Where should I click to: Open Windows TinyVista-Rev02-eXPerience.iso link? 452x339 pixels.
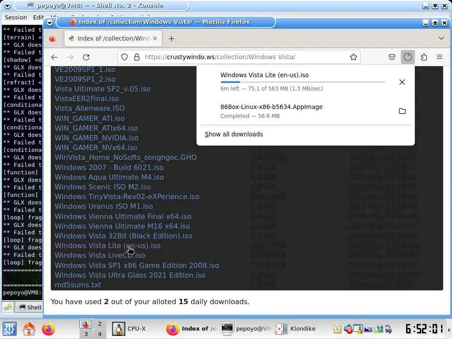coord(127,196)
